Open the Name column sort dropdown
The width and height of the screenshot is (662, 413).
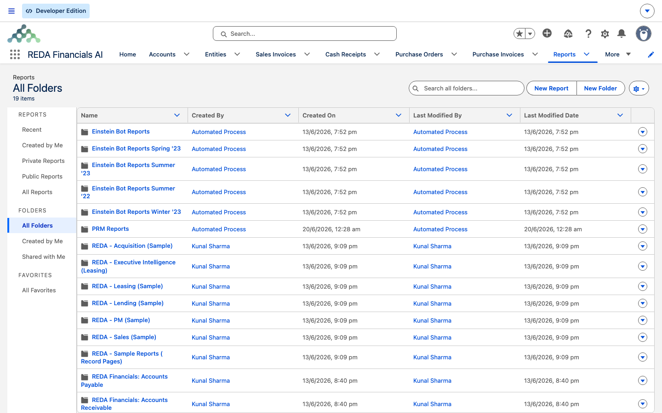tap(177, 115)
